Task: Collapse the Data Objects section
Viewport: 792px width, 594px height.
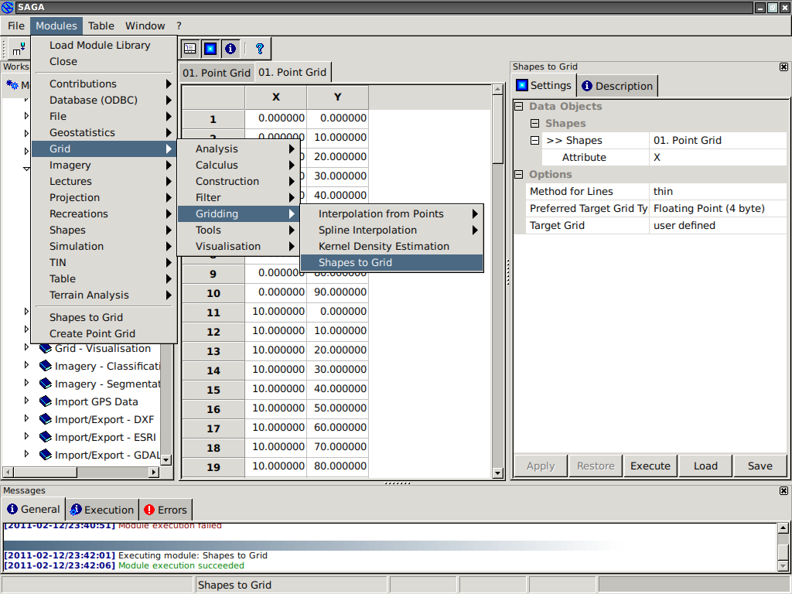Action: pyautogui.click(x=520, y=107)
